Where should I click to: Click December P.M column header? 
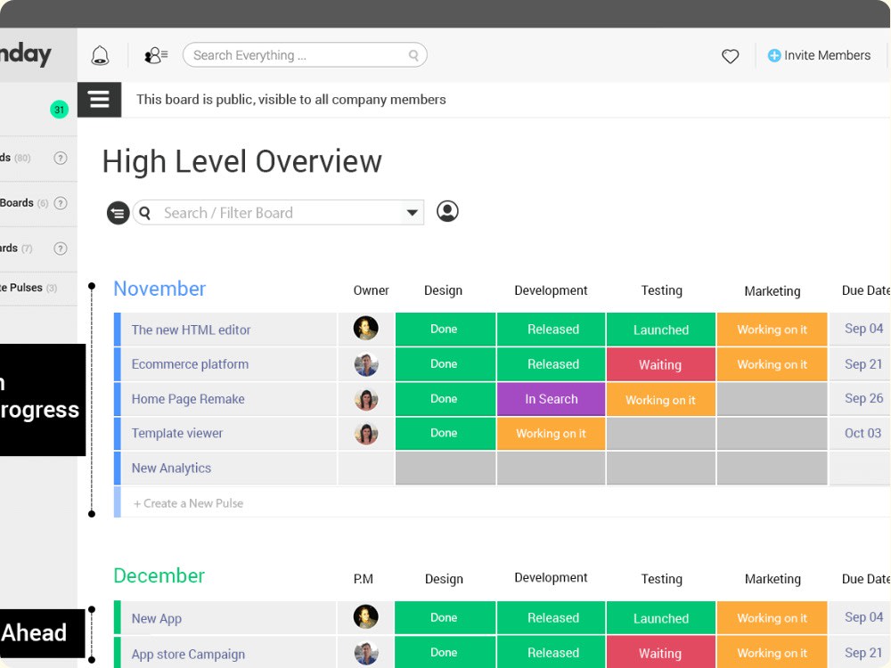[364, 579]
